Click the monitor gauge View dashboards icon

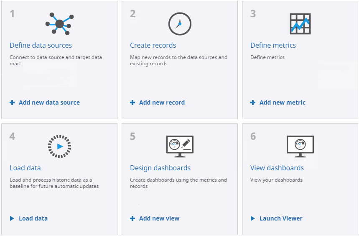(300, 146)
